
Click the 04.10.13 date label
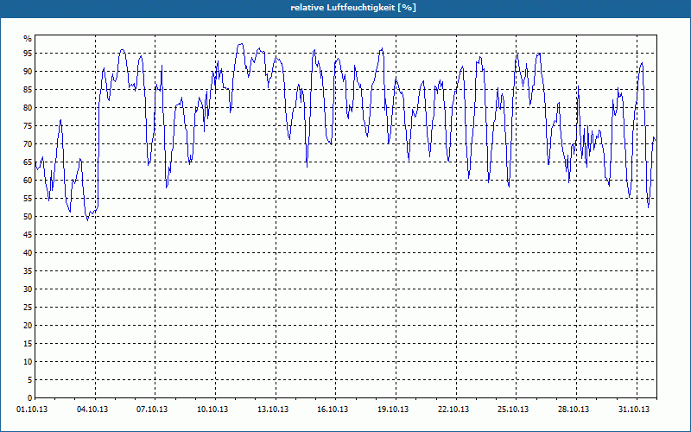92,410
